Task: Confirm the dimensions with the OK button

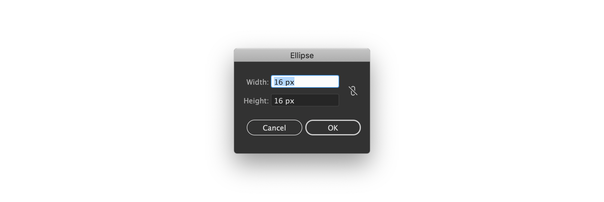Action: (333, 128)
